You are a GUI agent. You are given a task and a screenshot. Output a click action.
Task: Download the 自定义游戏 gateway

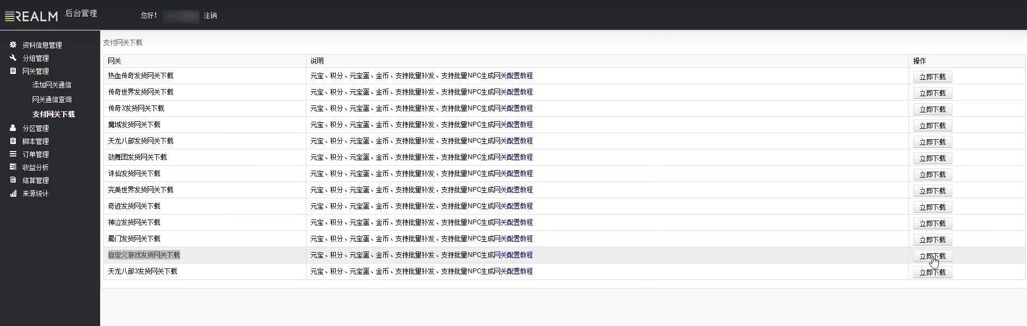[932, 256]
